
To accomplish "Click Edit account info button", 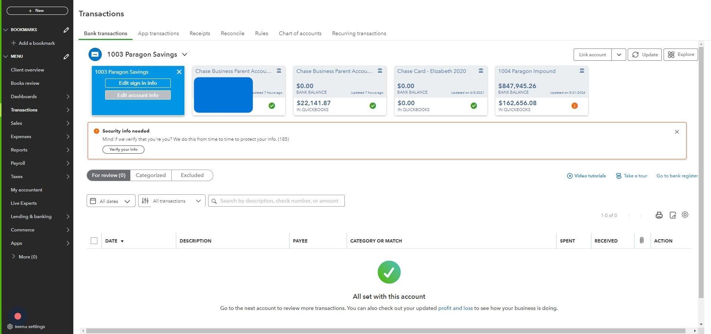I will 138,95.
